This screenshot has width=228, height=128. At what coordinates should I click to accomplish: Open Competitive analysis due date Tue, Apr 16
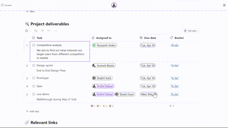pos(148,45)
